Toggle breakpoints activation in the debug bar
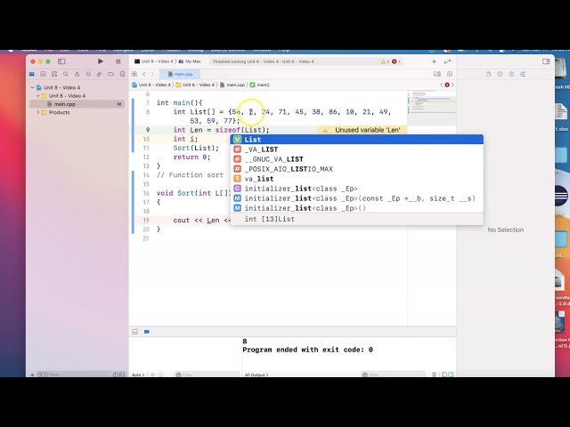The image size is (570, 427). coord(147,331)
